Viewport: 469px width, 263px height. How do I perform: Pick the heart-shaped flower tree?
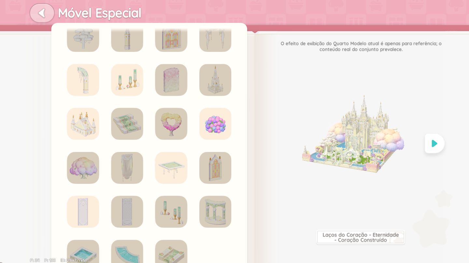(171, 124)
